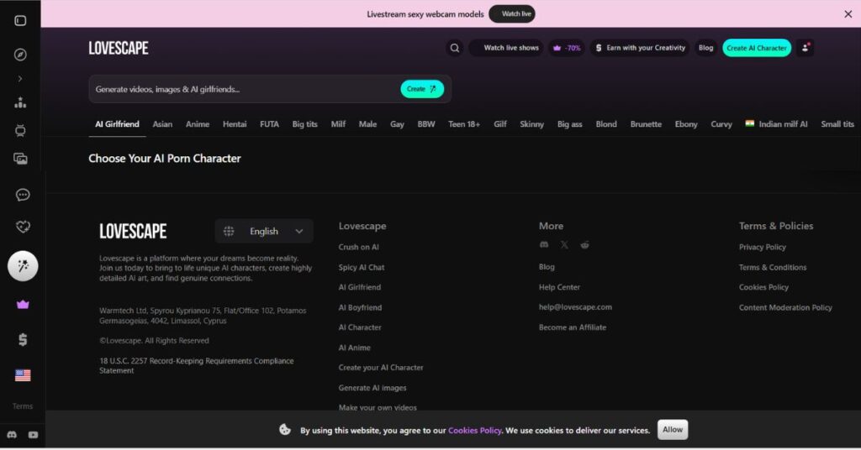The image size is (861, 450).
Task: Dismiss the top livestream promo banner
Action: pos(848,14)
